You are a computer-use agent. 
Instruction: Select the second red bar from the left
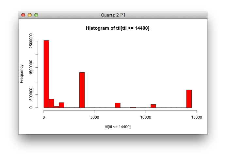pyautogui.click(x=51, y=103)
